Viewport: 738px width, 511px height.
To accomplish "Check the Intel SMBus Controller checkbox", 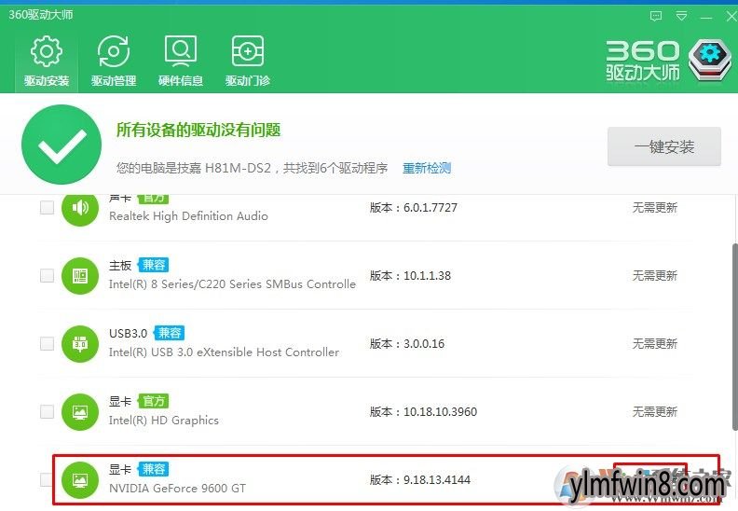I will [x=48, y=275].
